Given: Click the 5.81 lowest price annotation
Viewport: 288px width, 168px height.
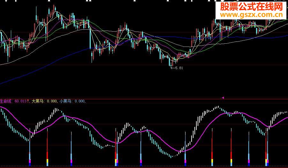Looking at the screenshot, I should 179,68.
